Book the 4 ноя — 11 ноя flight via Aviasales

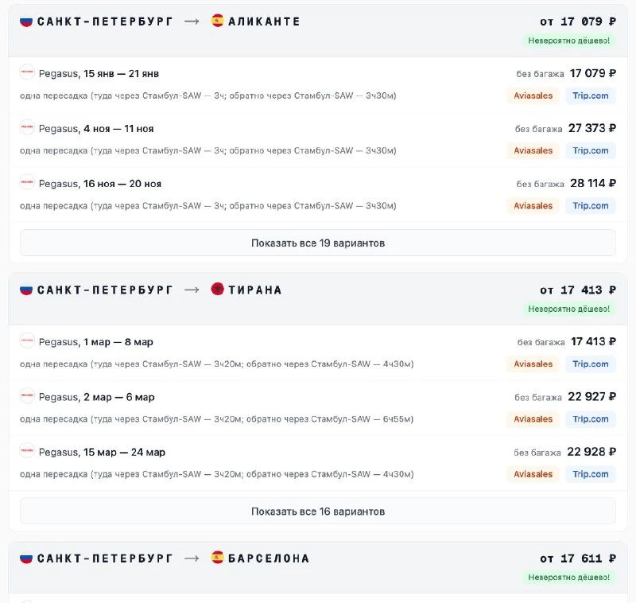[x=533, y=150]
